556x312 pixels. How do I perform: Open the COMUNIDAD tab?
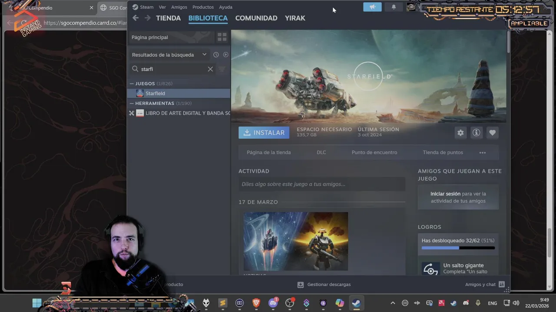(x=256, y=18)
